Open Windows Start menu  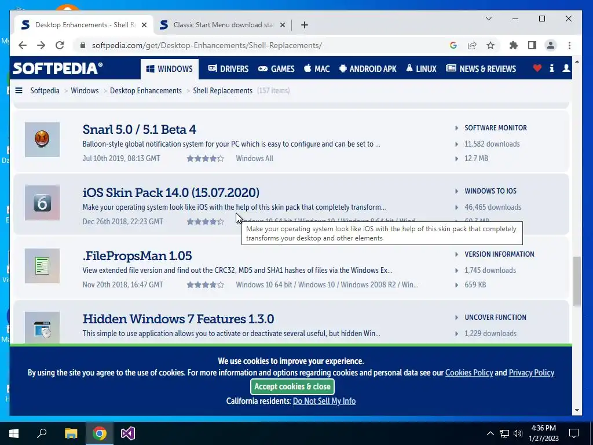[14, 433]
